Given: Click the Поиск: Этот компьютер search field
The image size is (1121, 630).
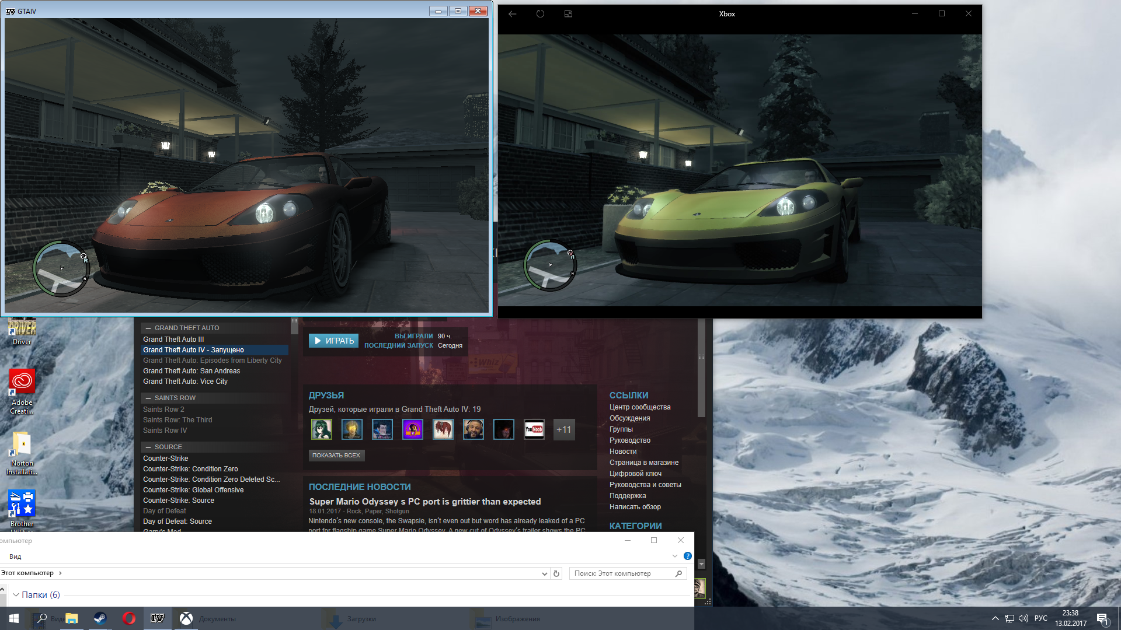Looking at the screenshot, I should click(x=622, y=573).
